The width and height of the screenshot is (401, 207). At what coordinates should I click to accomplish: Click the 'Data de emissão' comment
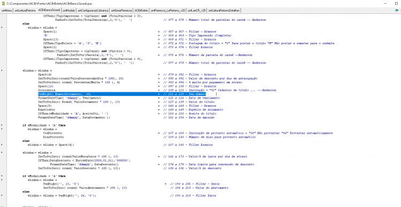click(201, 117)
